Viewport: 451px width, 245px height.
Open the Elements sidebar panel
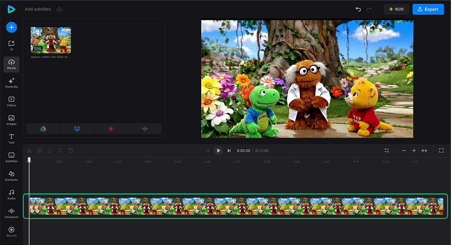coord(11,176)
